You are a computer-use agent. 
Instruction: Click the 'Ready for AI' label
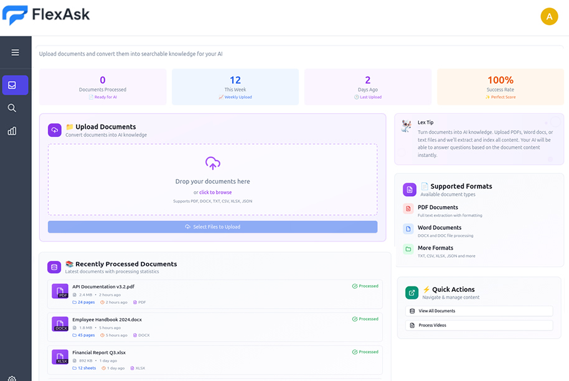pos(106,97)
